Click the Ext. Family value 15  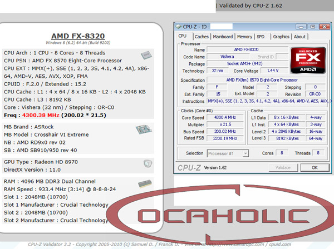[218, 94]
